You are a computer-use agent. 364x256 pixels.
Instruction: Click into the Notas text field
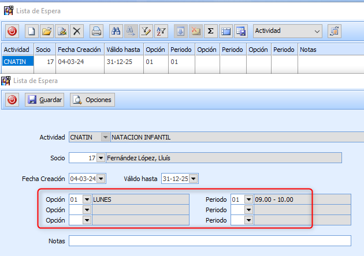(x=210, y=240)
